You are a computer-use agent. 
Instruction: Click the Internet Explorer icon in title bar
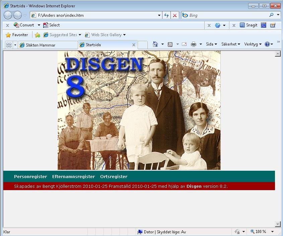(6, 6)
